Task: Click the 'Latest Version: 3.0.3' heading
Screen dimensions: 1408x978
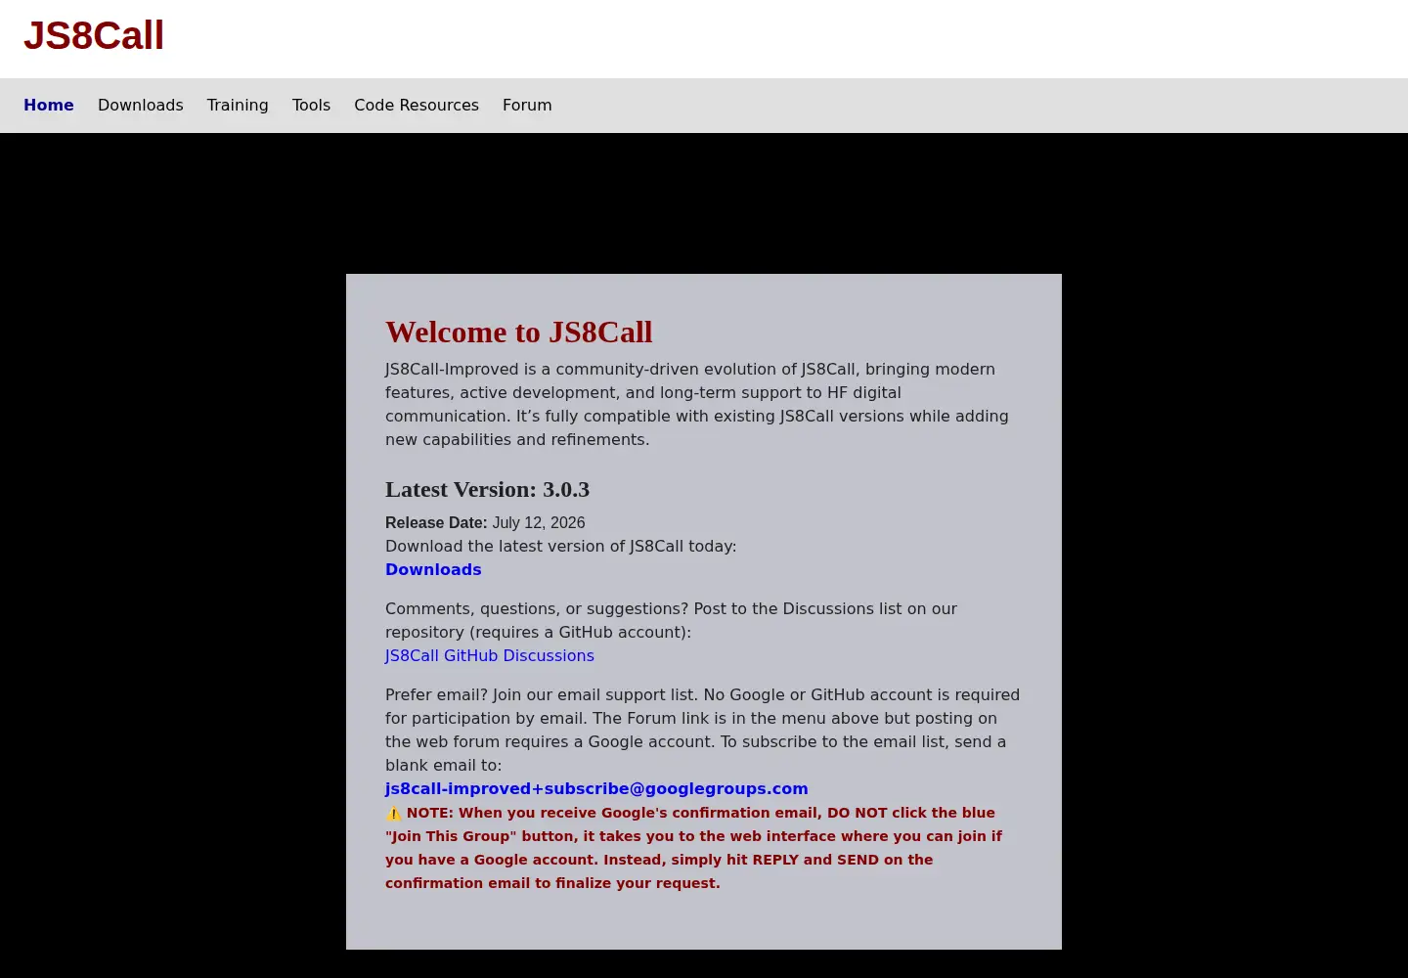Action: tap(487, 489)
